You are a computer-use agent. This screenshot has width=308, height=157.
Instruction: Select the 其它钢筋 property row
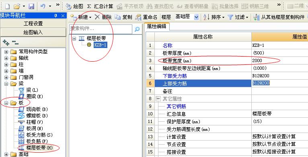pos(203,107)
